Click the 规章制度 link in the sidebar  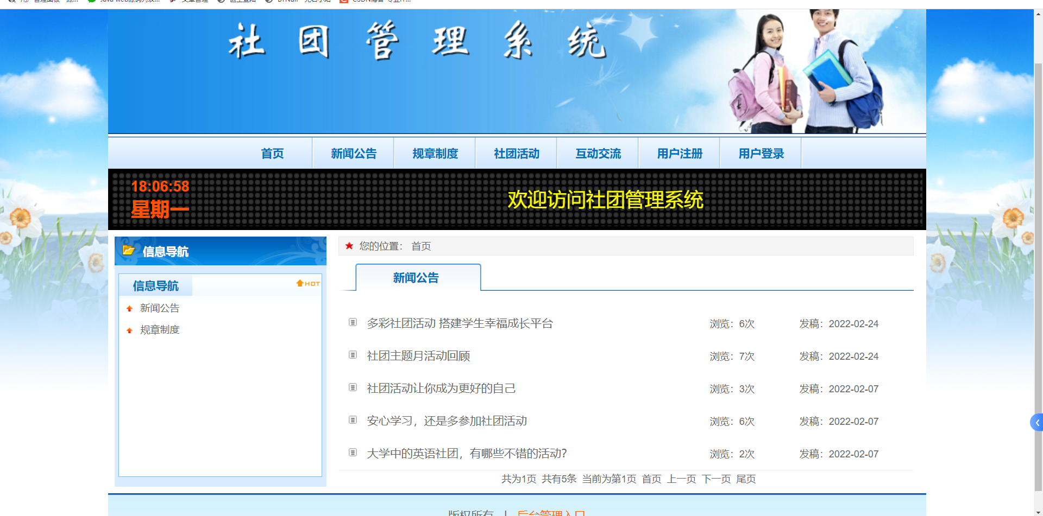point(160,330)
